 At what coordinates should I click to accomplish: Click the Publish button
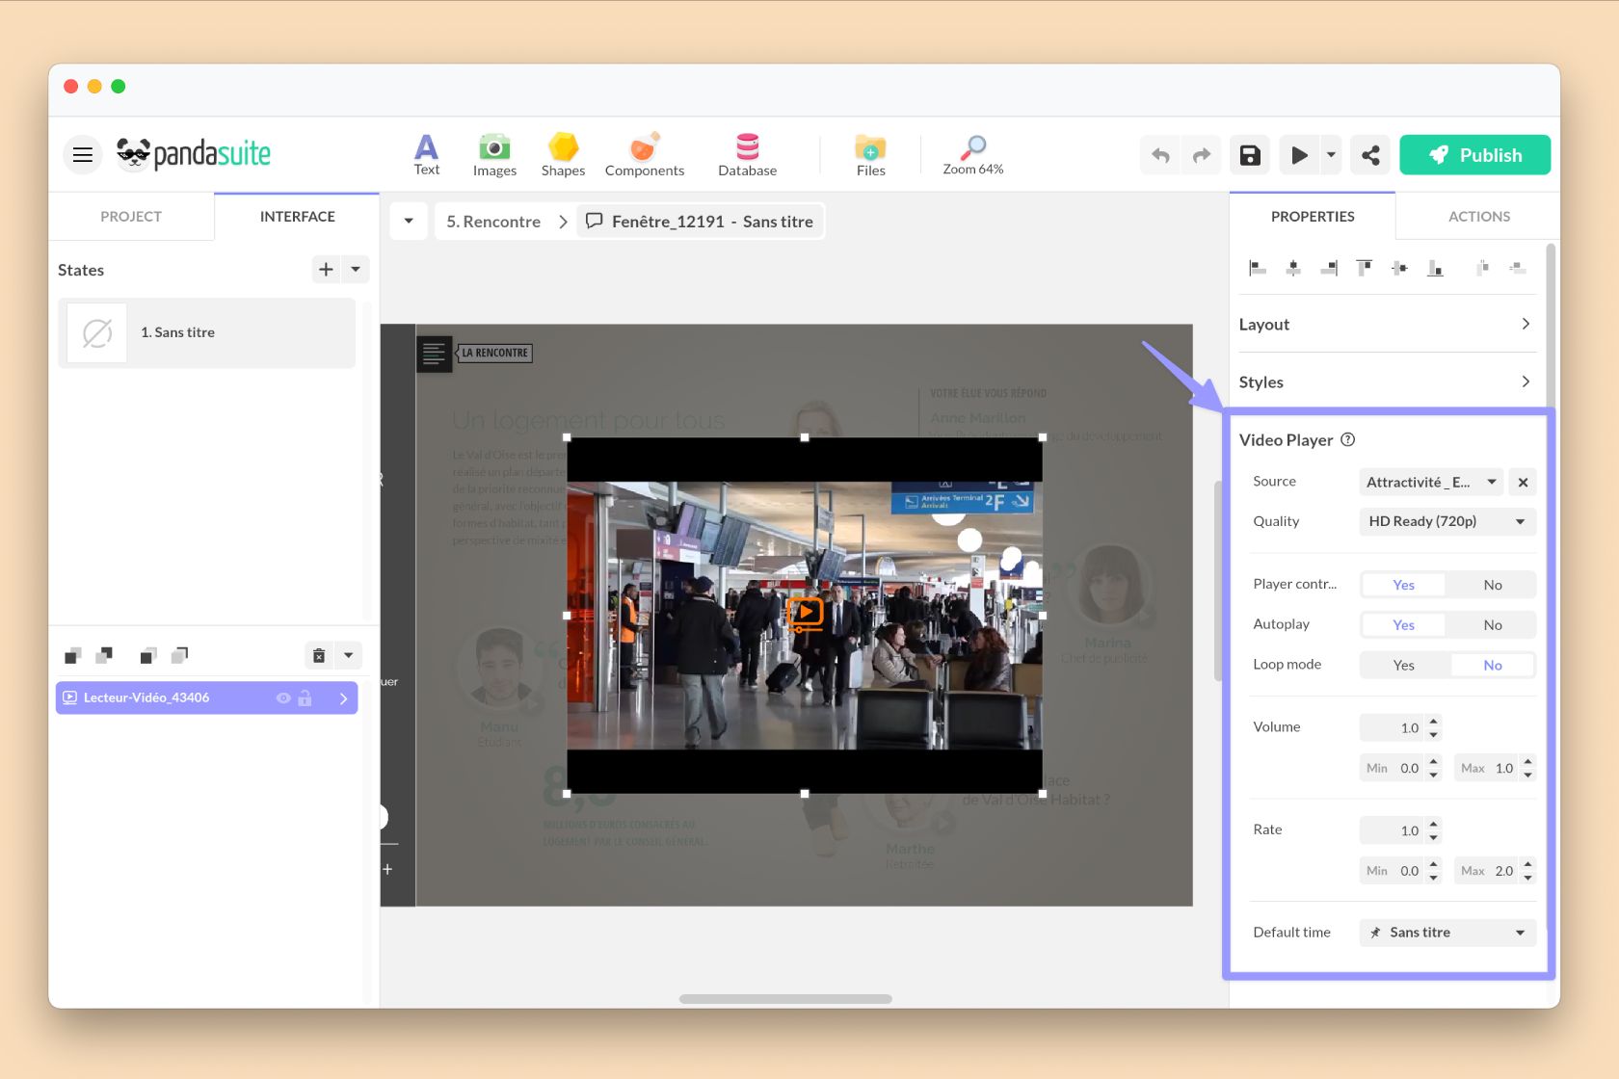(x=1475, y=154)
